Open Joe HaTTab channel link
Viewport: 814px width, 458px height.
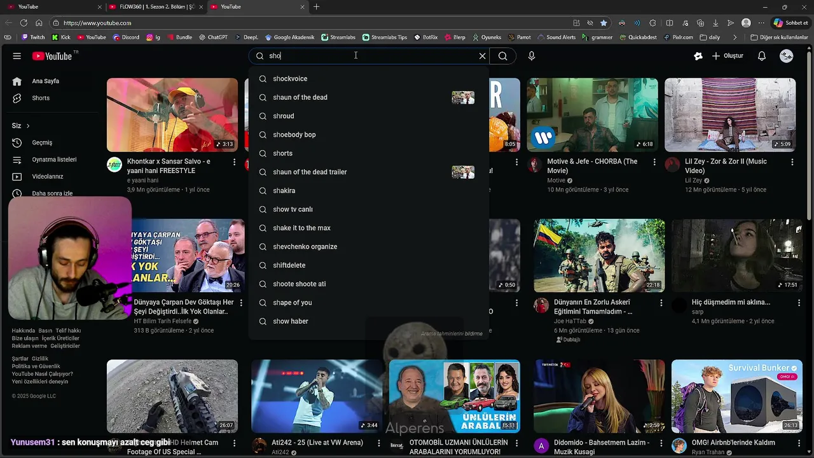pos(569,321)
